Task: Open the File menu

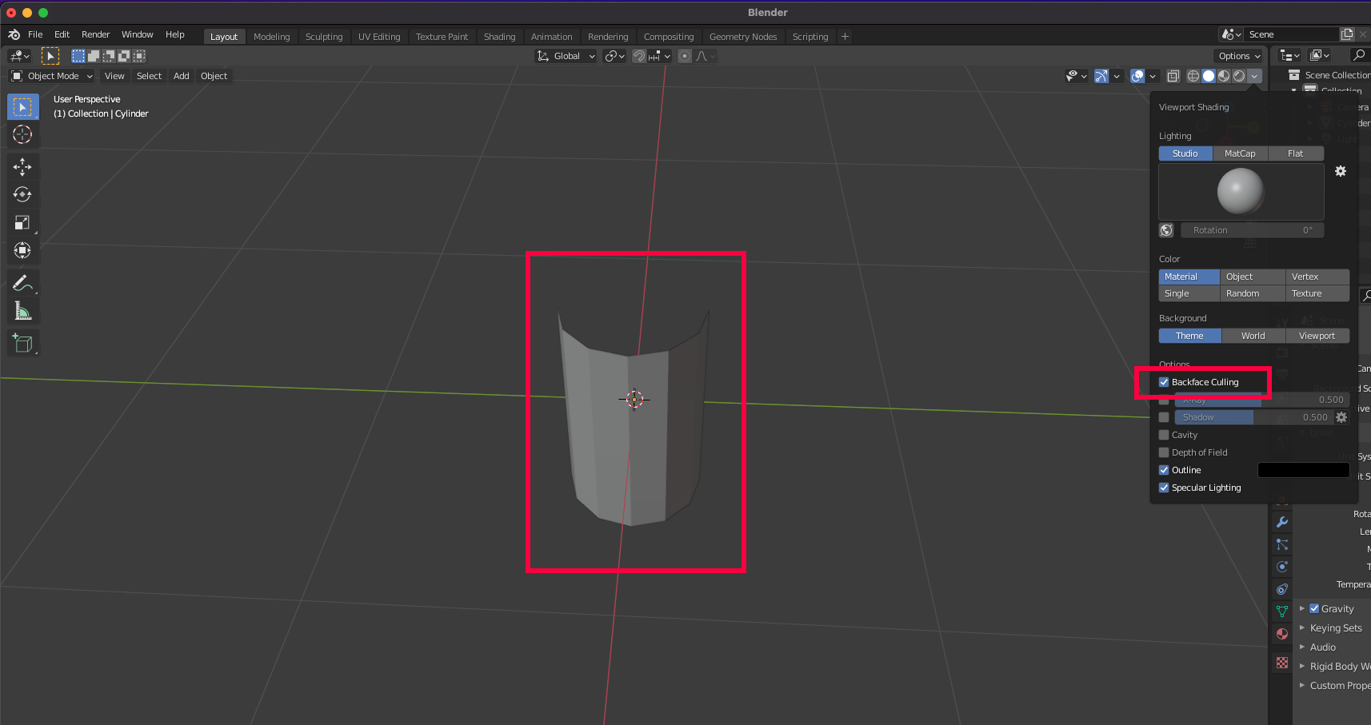Action: 35,34
